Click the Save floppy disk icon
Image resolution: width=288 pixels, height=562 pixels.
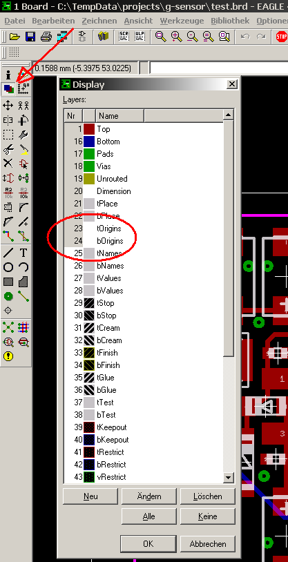(30, 37)
